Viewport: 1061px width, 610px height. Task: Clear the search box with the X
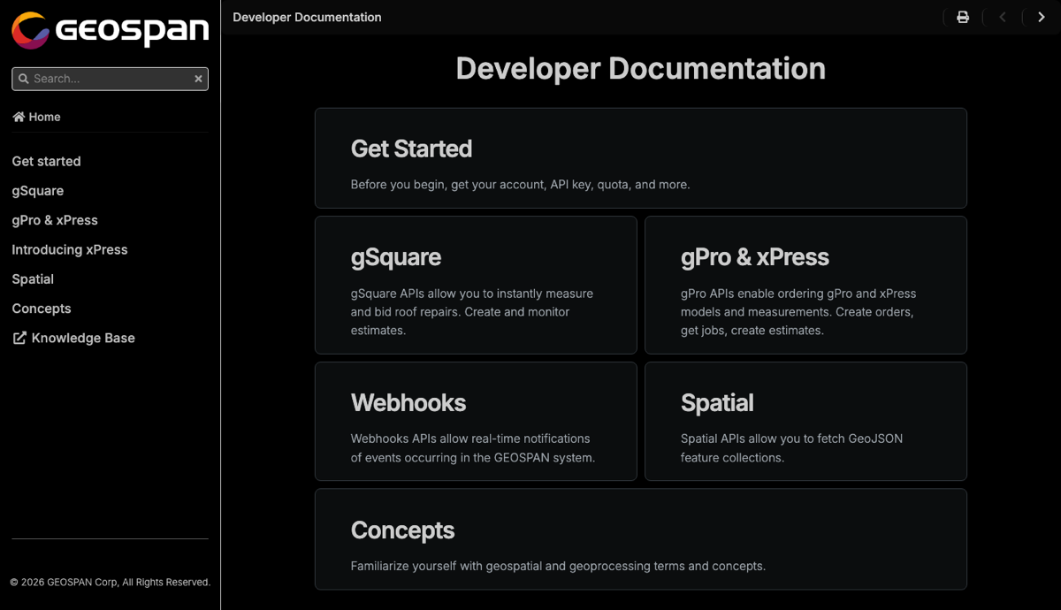(199, 79)
